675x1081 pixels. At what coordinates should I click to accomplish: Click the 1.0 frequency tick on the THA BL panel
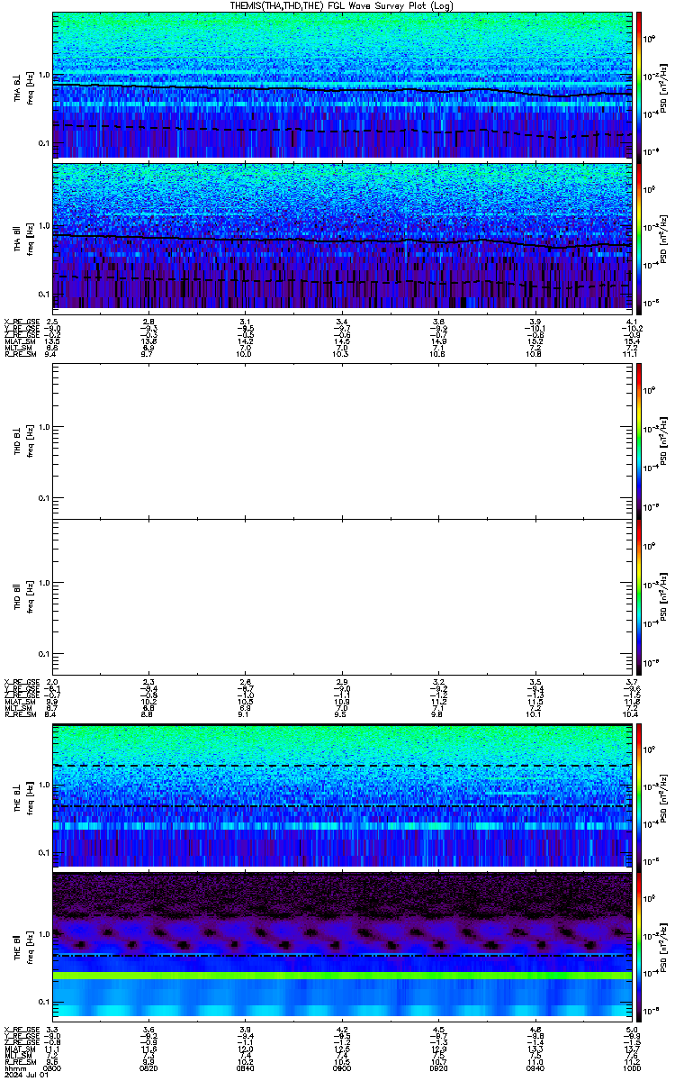pos(44,75)
